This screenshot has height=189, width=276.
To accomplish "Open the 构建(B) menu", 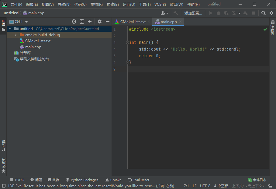I will point(112,4).
